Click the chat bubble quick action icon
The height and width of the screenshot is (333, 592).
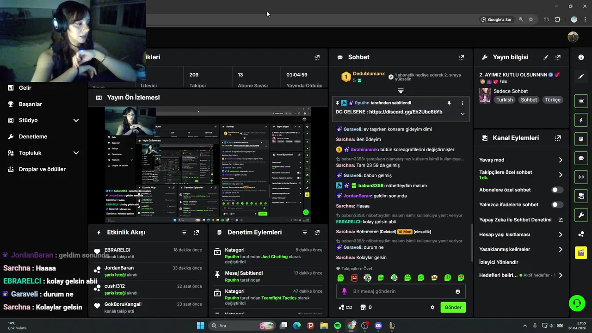pos(581,158)
